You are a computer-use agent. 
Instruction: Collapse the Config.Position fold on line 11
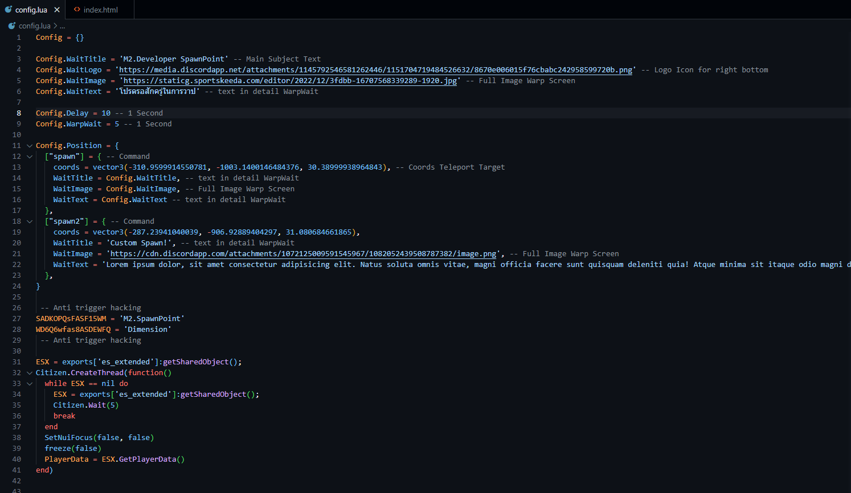click(30, 146)
